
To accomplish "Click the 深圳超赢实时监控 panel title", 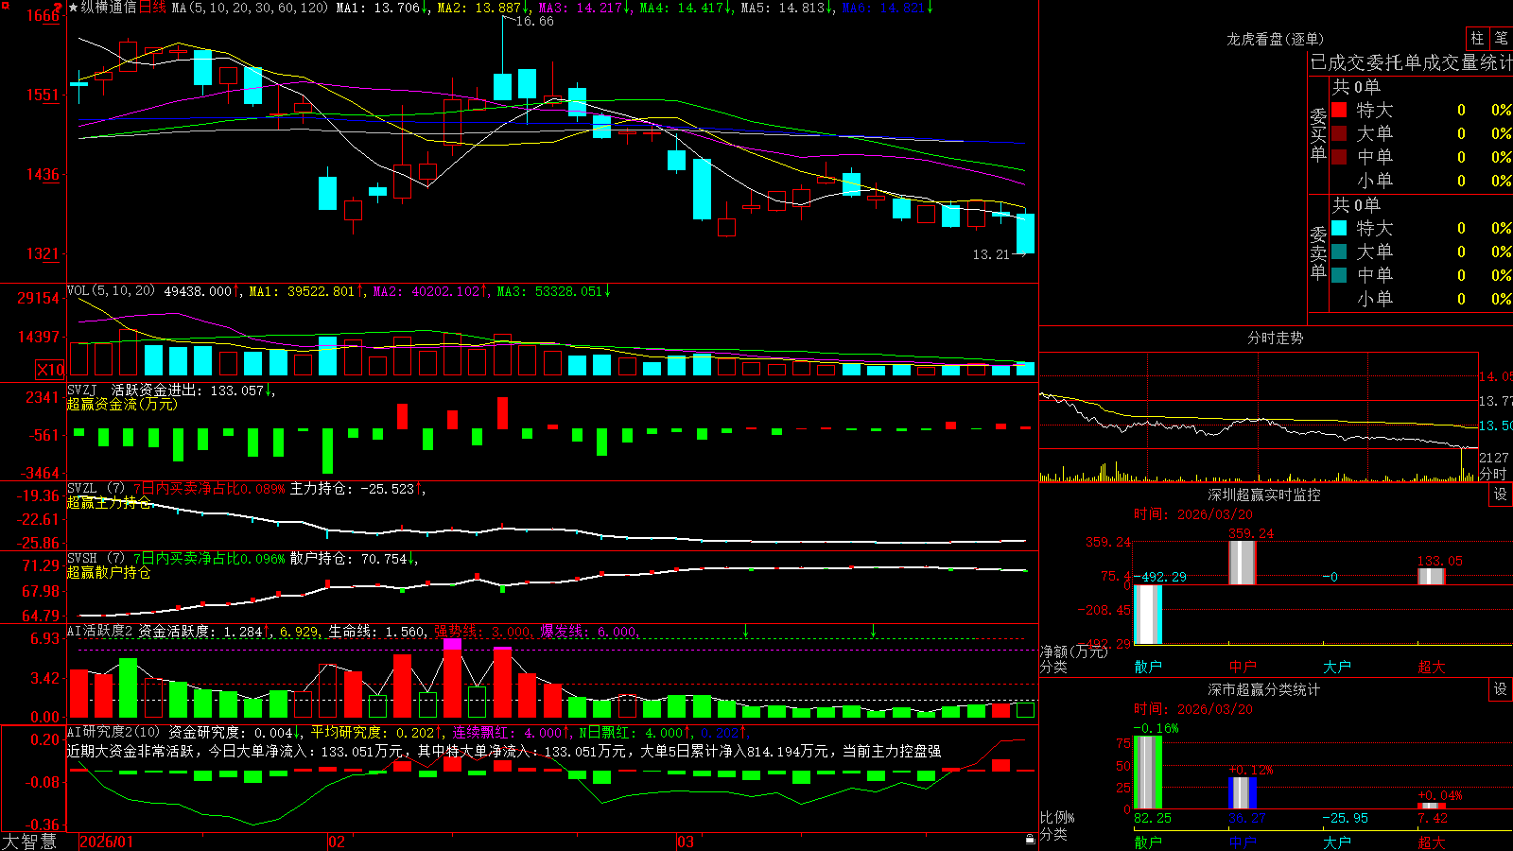I will (1264, 495).
